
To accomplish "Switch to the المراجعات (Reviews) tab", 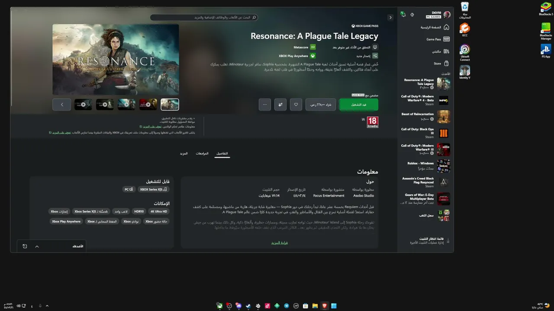I will [202, 153].
